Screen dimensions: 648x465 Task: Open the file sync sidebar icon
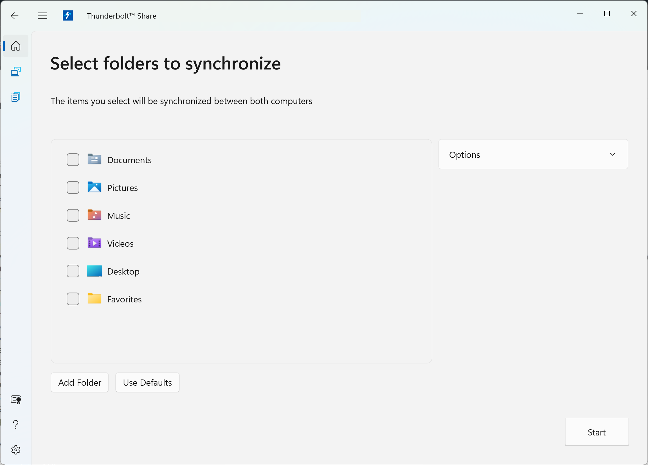[16, 97]
